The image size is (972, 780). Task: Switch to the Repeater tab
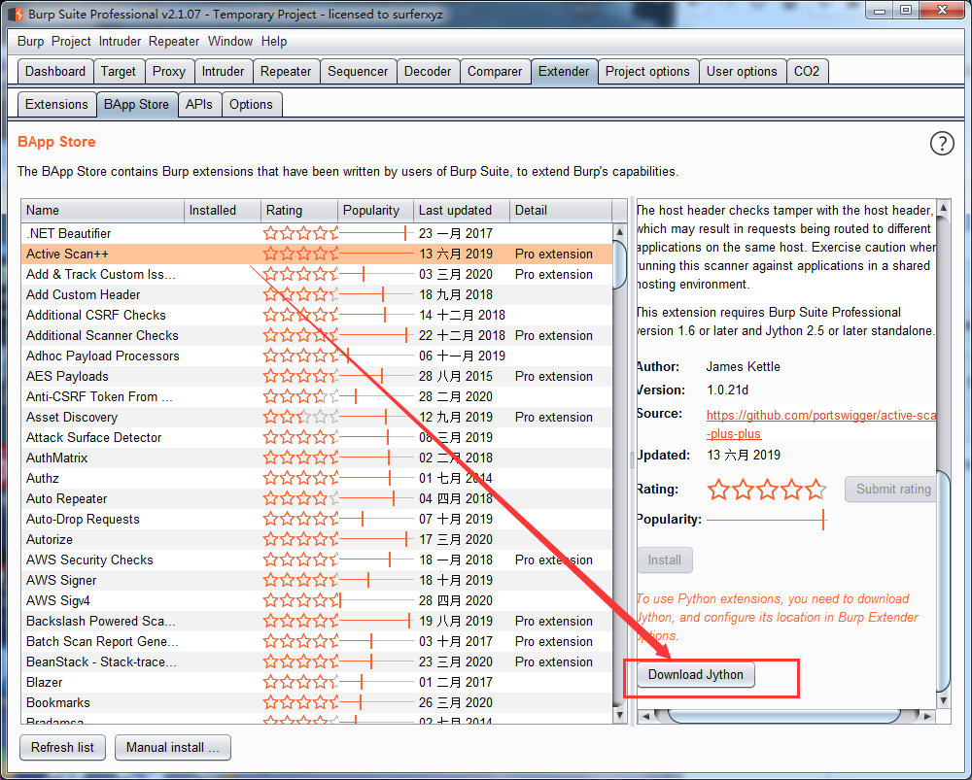click(x=286, y=71)
